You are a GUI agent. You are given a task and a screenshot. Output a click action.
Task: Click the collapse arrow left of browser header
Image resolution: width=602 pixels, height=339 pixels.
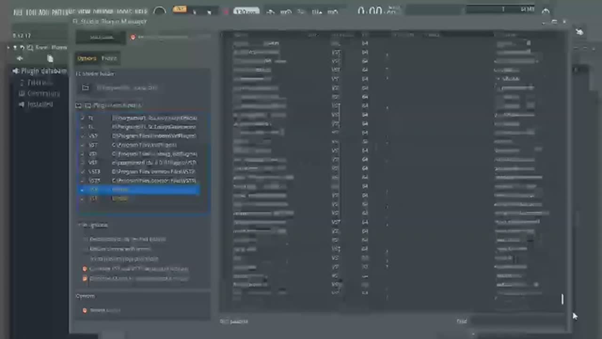point(8,47)
